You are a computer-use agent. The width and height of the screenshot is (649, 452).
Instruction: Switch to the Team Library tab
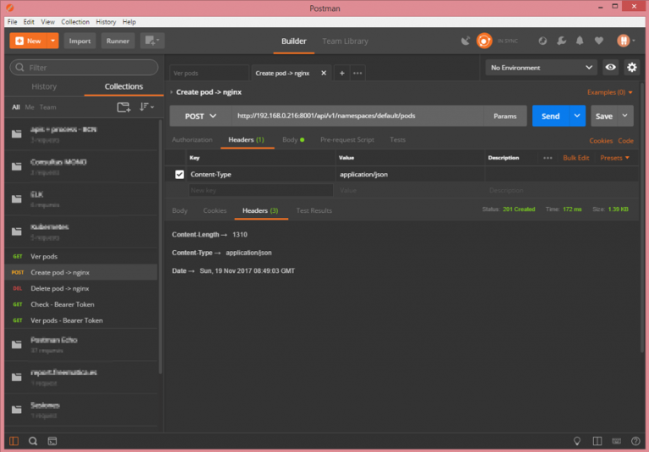345,41
